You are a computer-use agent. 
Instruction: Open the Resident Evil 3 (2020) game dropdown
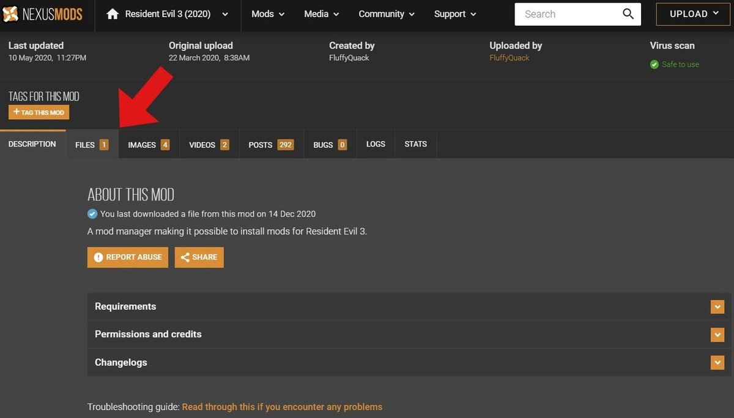[x=168, y=14]
